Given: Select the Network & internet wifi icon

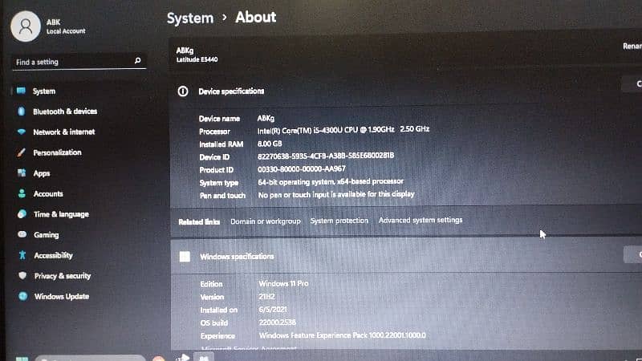Looking at the screenshot, I should point(22,132).
